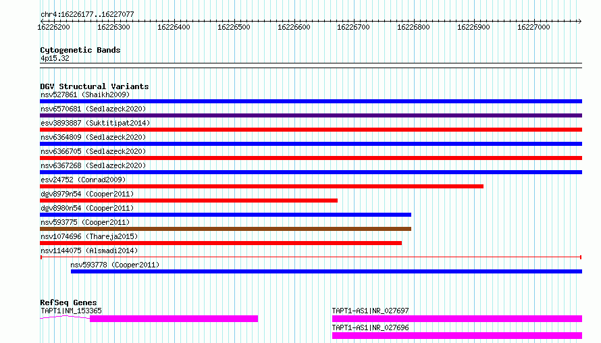This screenshot has height=343, width=601.
Task: Click the nsv527861 (Shaikh2009) label
Action: pyautogui.click(x=85, y=95)
